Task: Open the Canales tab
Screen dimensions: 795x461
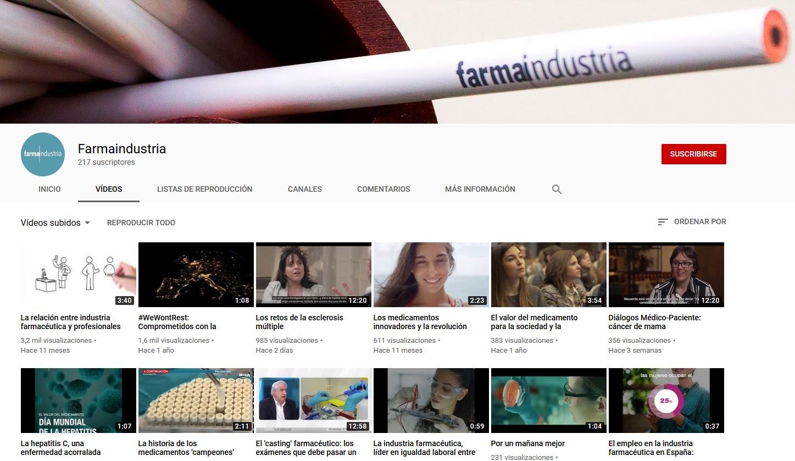Action: click(x=305, y=189)
